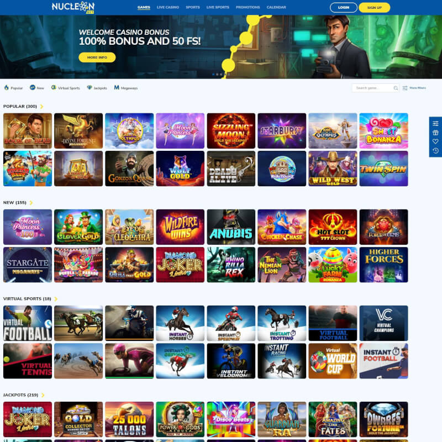
Task: Open the Promotions menu item
Action: click(x=248, y=8)
